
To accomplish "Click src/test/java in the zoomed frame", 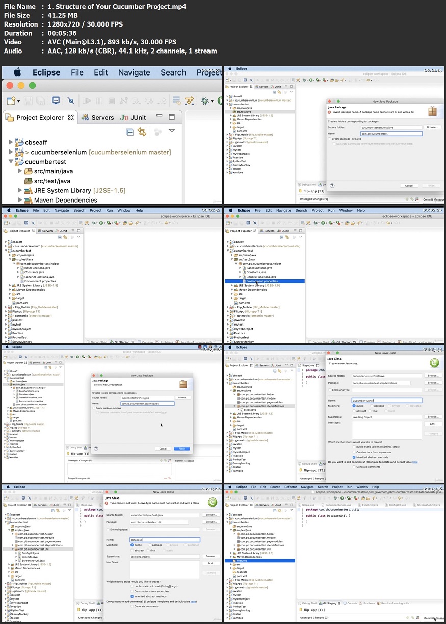I will point(47,181).
